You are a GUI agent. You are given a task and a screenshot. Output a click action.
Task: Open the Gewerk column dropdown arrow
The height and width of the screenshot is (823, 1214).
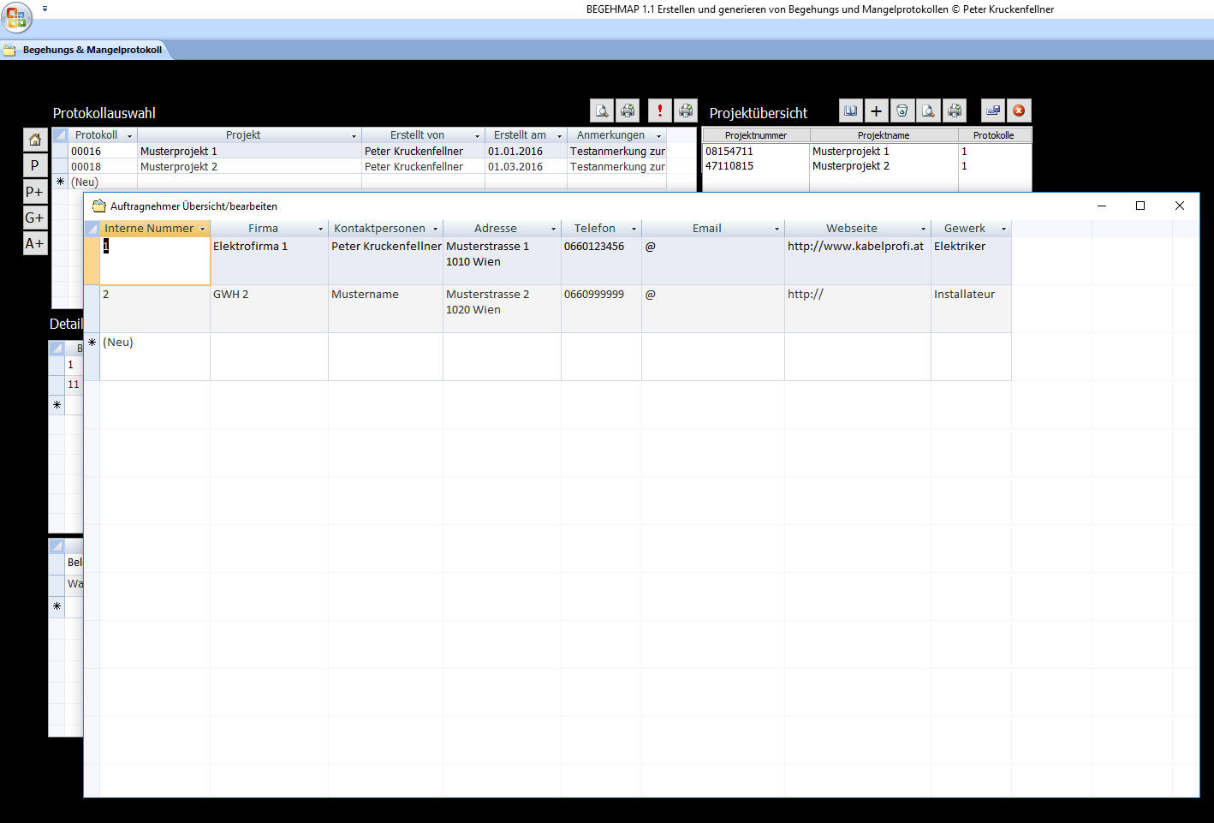click(x=1004, y=229)
